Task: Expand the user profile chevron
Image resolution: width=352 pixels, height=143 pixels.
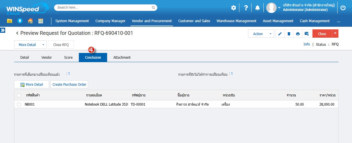Action: (279, 7)
